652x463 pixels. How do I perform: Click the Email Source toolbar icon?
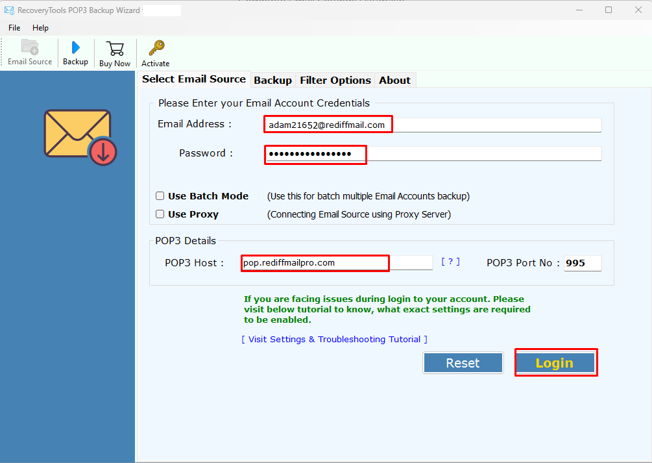(x=30, y=53)
